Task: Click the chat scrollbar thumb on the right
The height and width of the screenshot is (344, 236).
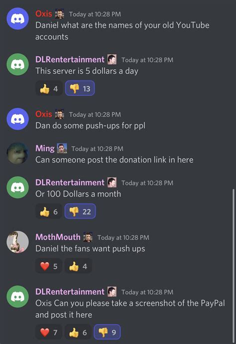Action: click(234, 266)
